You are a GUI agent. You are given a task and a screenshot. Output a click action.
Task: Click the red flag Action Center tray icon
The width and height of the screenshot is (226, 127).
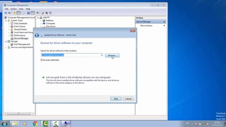(x=196, y=124)
